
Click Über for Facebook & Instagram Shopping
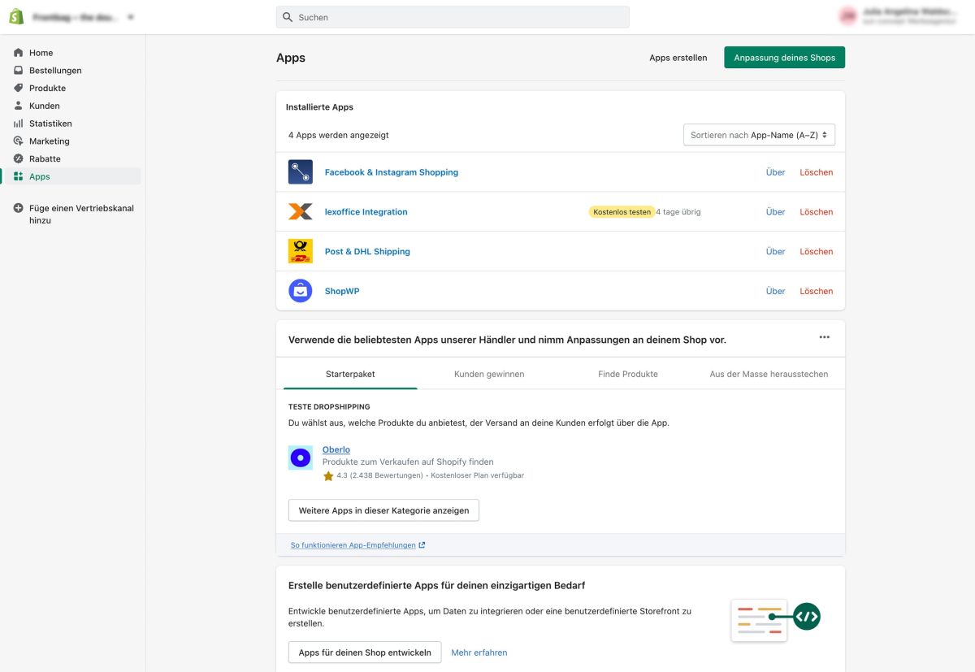pyautogui.click(x=776, y=172)
